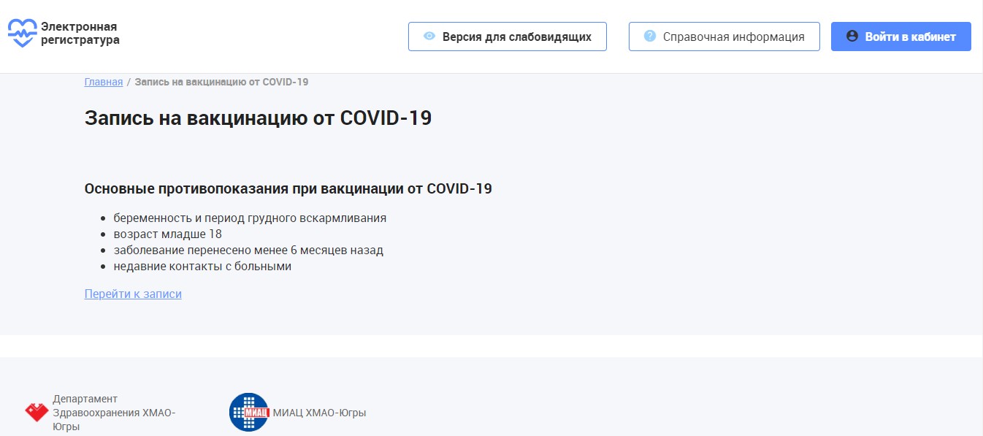Log in via Войти в кабинет
This screenshot has width=983, height=436.
coord(901,37)
